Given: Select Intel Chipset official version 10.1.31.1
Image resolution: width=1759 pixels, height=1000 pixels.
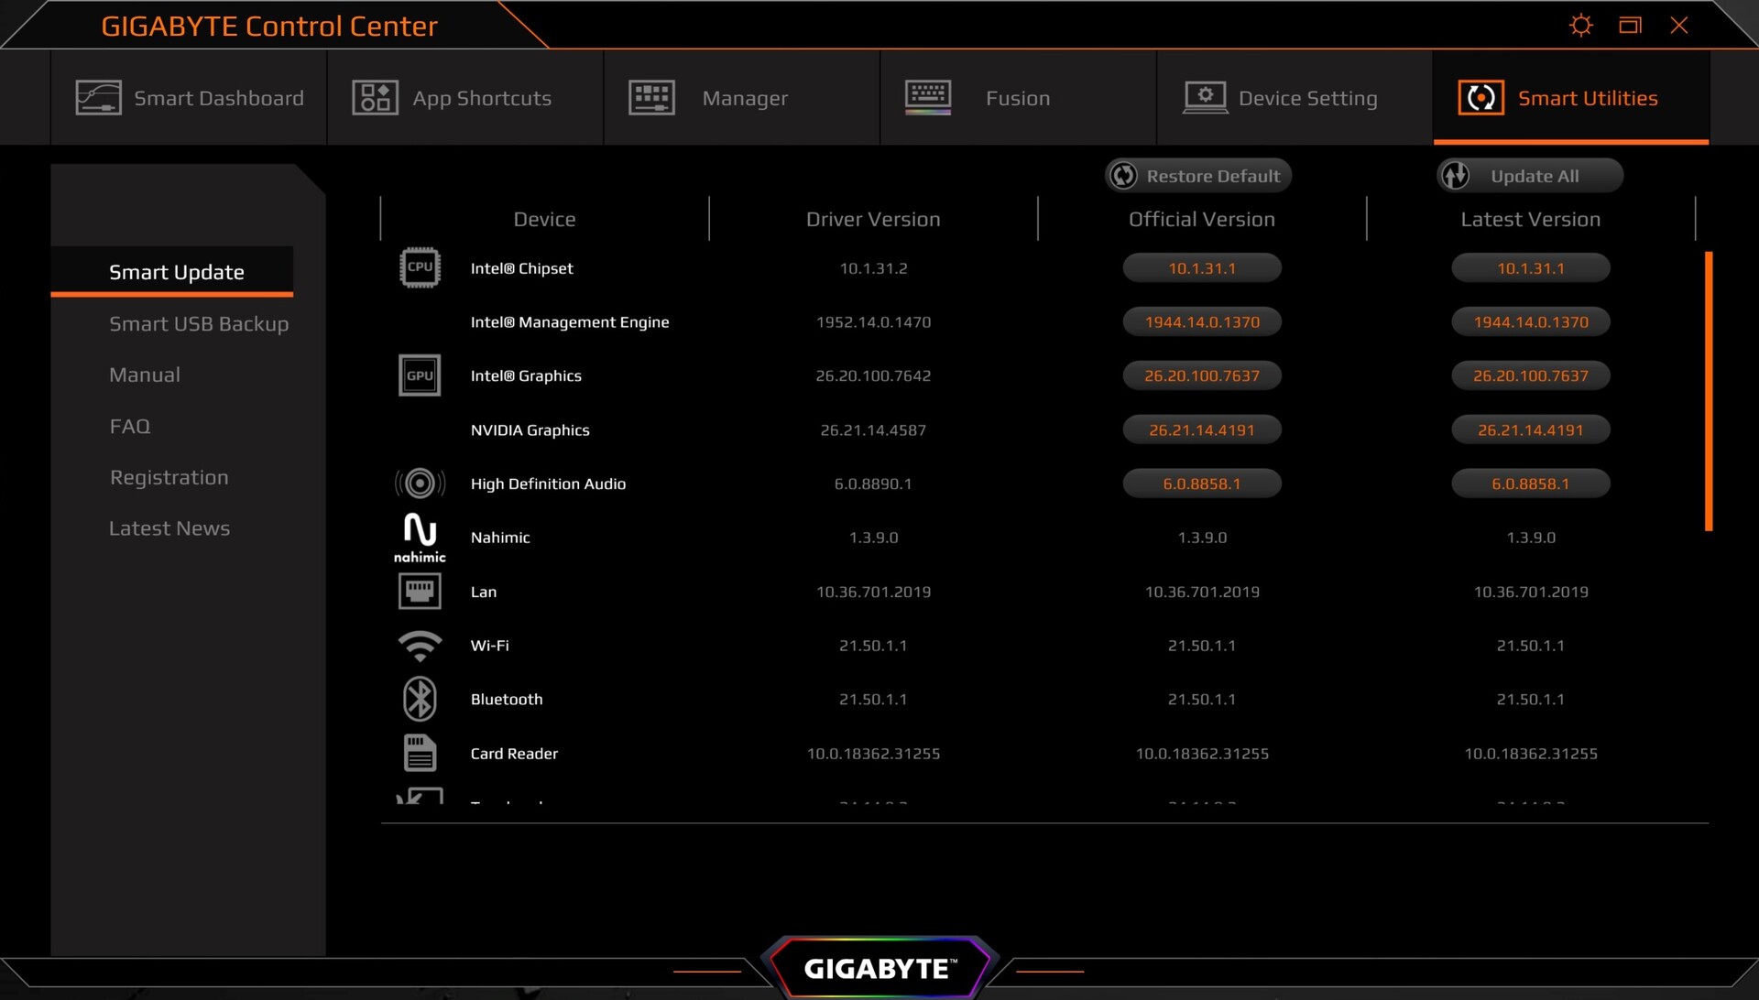Looking at the screenshot, I should (x=1201, y=268).
